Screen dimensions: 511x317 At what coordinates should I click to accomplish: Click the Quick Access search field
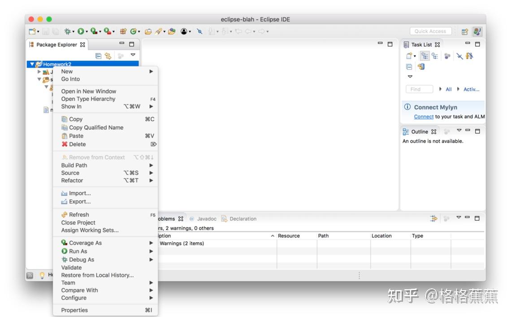coord(430,31)
